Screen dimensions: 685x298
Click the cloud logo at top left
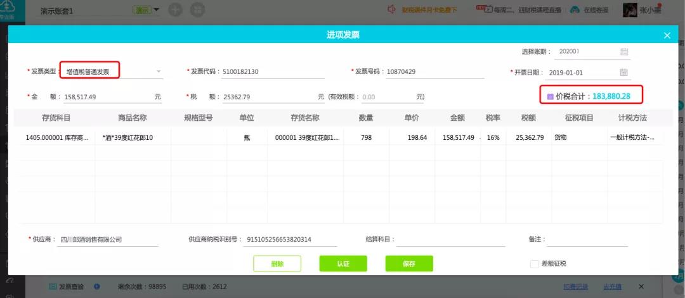coord(6,6)
